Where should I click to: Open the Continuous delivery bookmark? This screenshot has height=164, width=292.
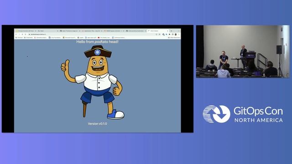coord(119,37)
